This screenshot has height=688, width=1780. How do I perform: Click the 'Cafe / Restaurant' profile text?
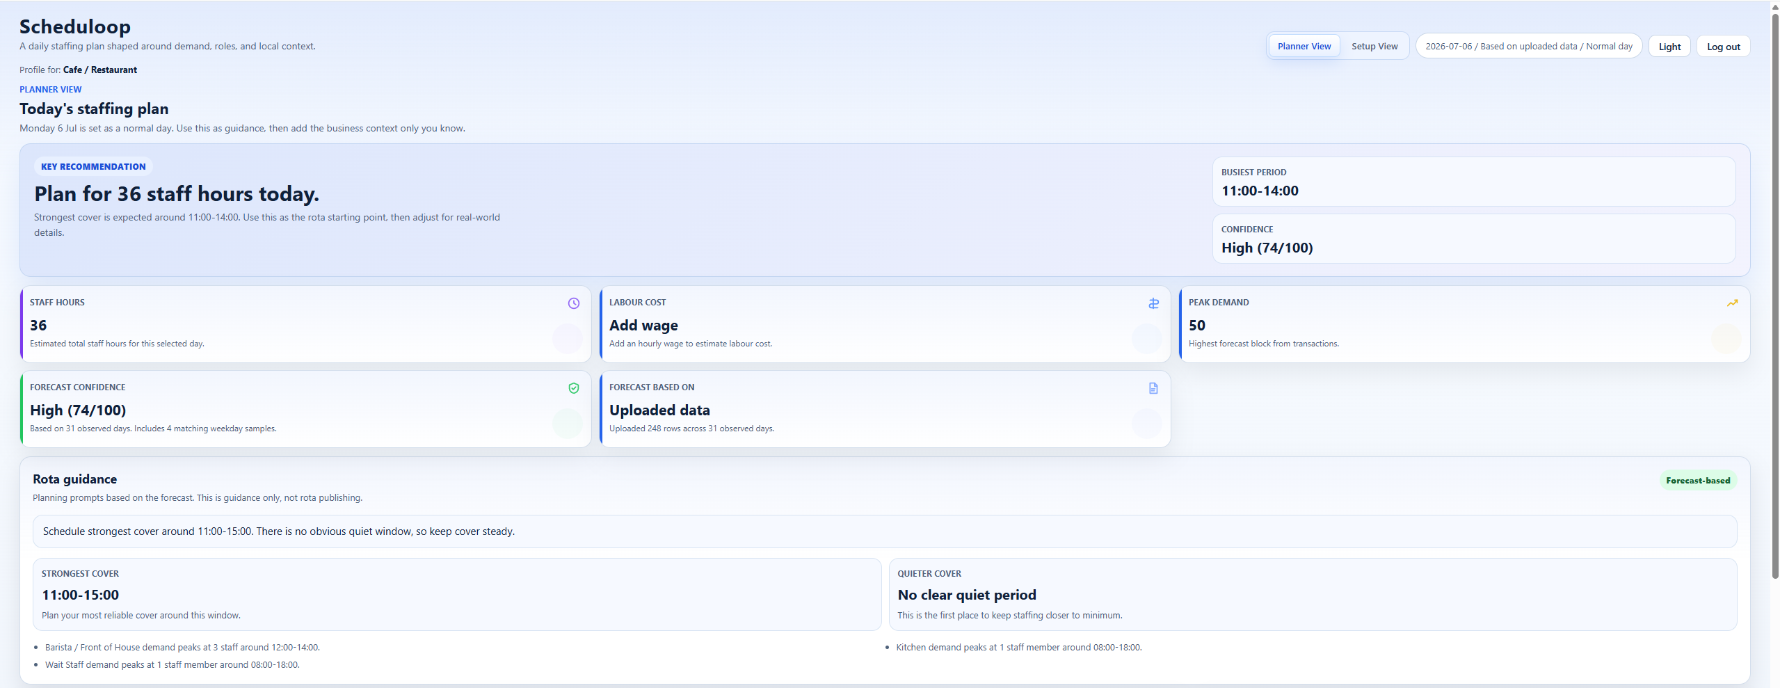(100, 70)
